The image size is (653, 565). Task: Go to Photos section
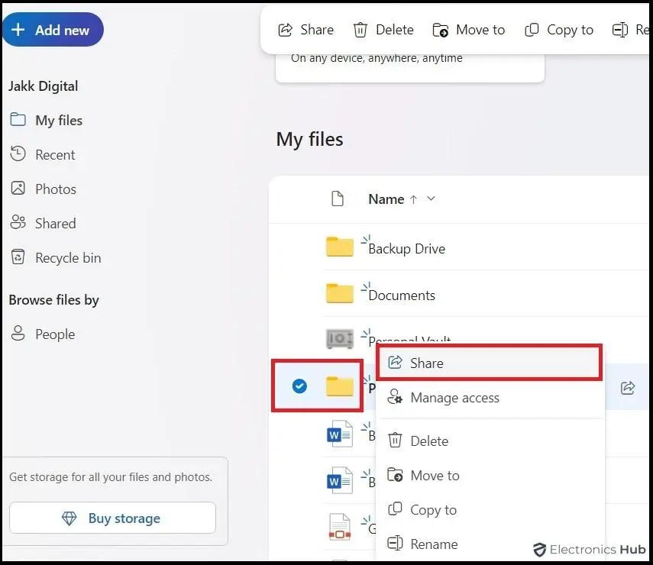coord(55,189)
